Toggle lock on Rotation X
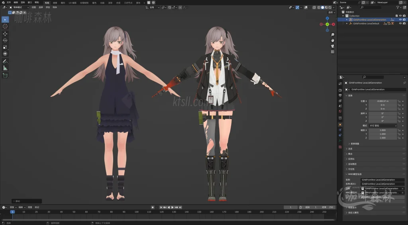Screen dimensions: 408x225 [x=399, y=113]
